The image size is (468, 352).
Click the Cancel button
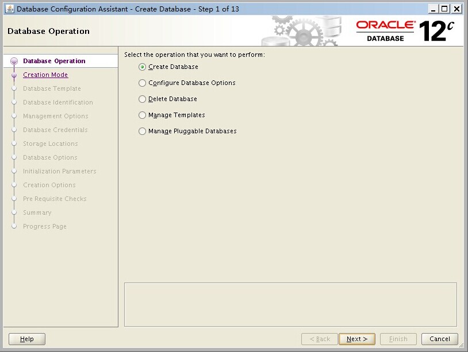click(x=439, y=339)
